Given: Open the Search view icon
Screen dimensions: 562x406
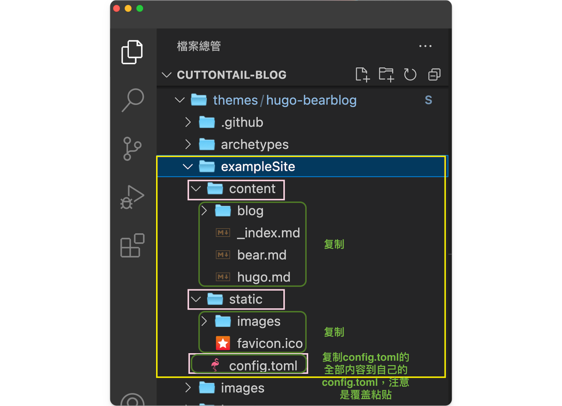Looking at the screenshot, I should (132, 100).
